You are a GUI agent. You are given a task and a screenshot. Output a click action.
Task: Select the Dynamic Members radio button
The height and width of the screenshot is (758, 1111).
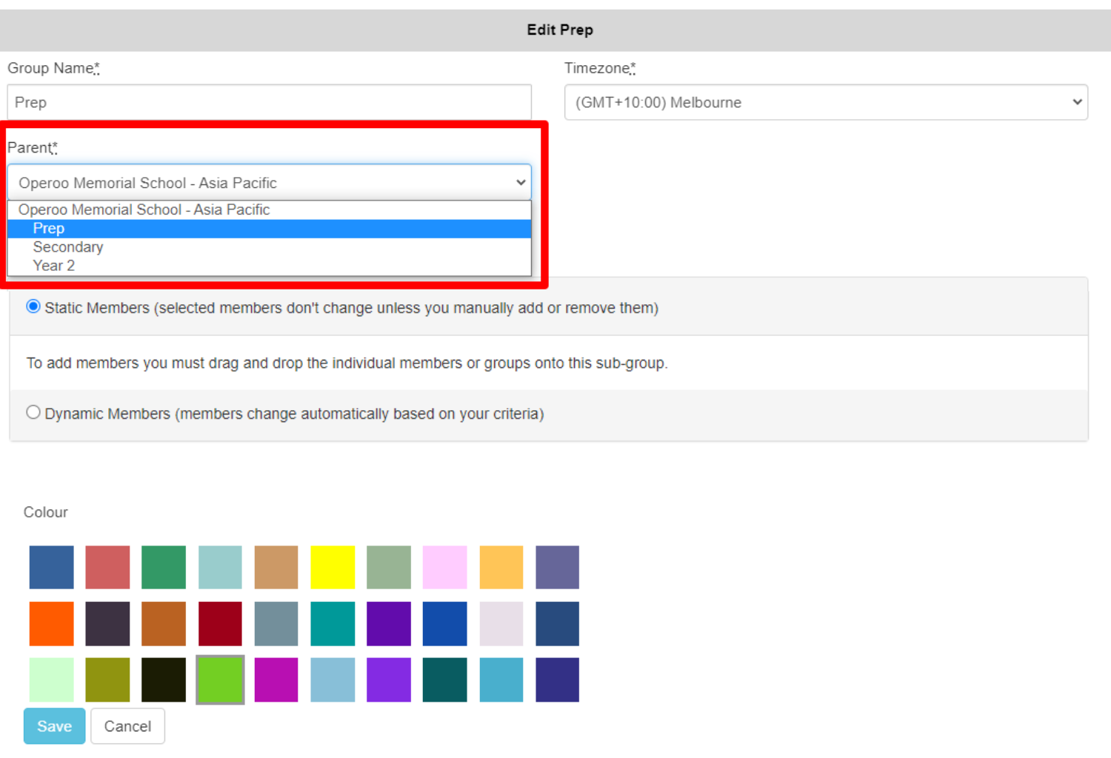33,412
